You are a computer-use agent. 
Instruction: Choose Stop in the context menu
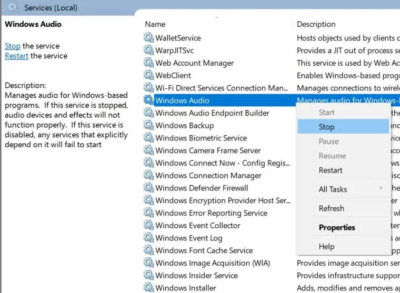pyautogui.click(x=343, y=127)
